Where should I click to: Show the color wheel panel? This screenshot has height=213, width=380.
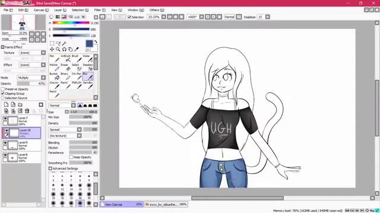(52, 17)
